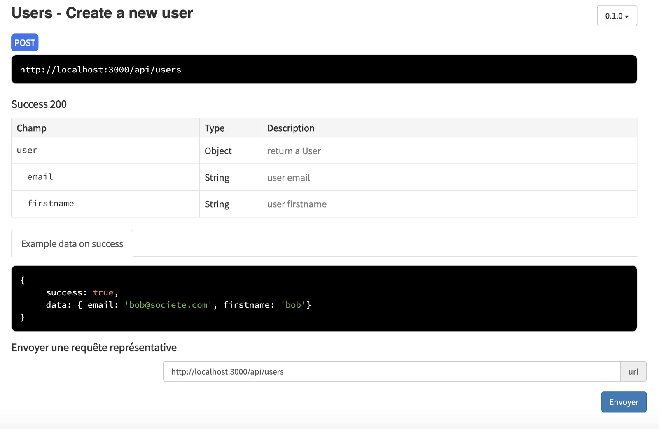Focus the request URL input field

click(392, 371)
